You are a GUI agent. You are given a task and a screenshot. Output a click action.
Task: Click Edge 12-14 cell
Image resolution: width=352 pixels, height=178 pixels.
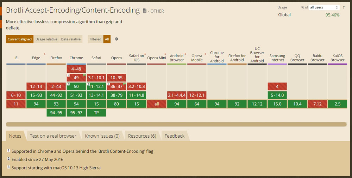click(36, 86)
